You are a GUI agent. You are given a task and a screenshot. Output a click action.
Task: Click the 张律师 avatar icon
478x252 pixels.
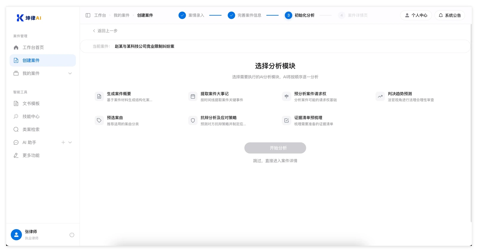(16, 235)
